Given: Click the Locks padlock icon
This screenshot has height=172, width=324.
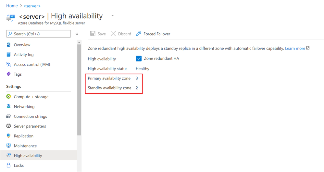Looking at the screenshot, I should 9,165.
